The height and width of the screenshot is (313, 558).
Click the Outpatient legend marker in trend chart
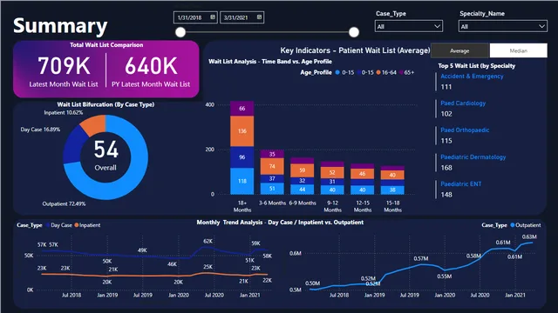[513, 225]
